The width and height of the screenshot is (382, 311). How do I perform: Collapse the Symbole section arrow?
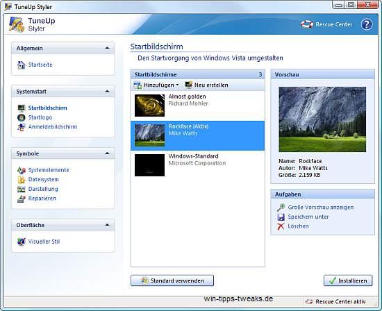tap(107, 153)
